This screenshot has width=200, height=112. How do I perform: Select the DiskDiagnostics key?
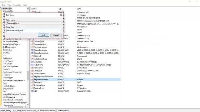coord(9,47)
